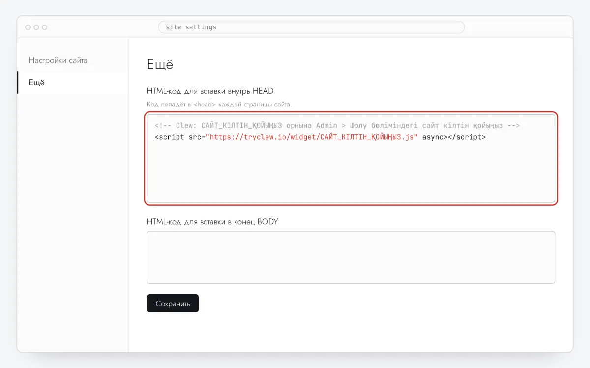Focus the empty BODY HTML code field
The image size is (590, 368).
(351, 257)
